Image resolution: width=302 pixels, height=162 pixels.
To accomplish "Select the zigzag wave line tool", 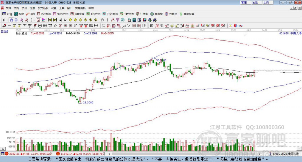I will point(129,26).
